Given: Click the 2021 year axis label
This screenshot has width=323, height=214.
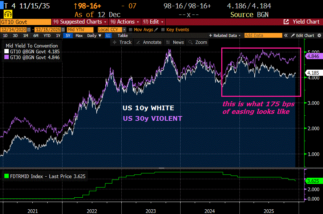Looking at the screenshot, I should 33,211.
